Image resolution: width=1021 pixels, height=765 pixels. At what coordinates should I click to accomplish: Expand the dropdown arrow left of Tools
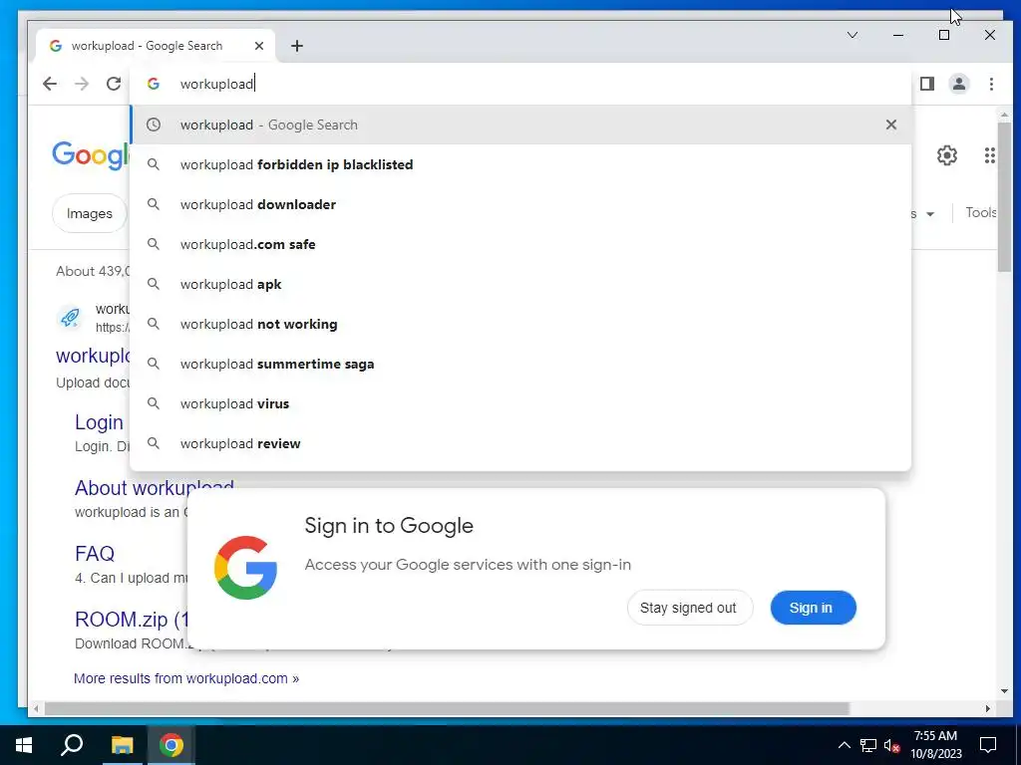[930, 214]
